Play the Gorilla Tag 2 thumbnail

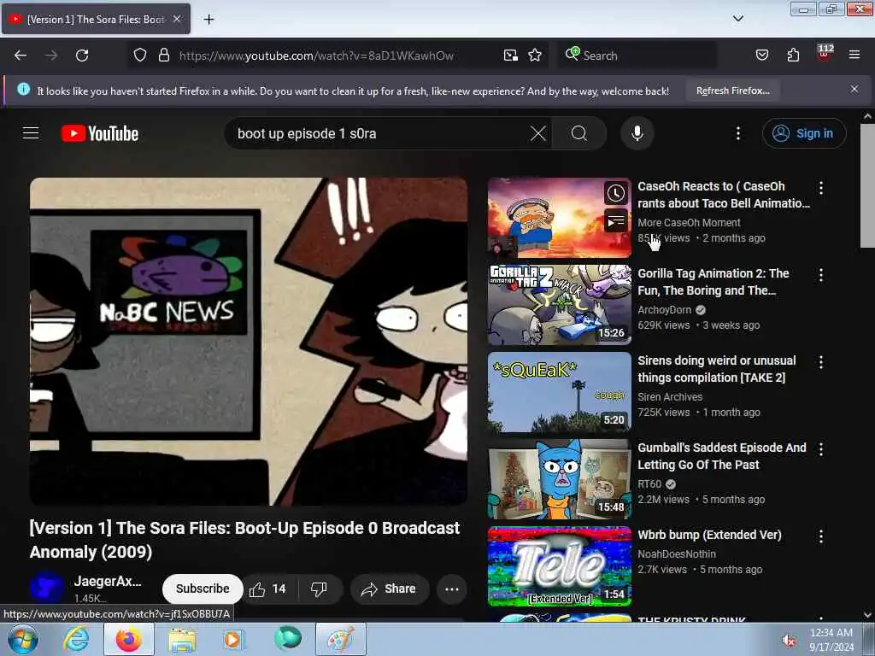pos(559,305)
